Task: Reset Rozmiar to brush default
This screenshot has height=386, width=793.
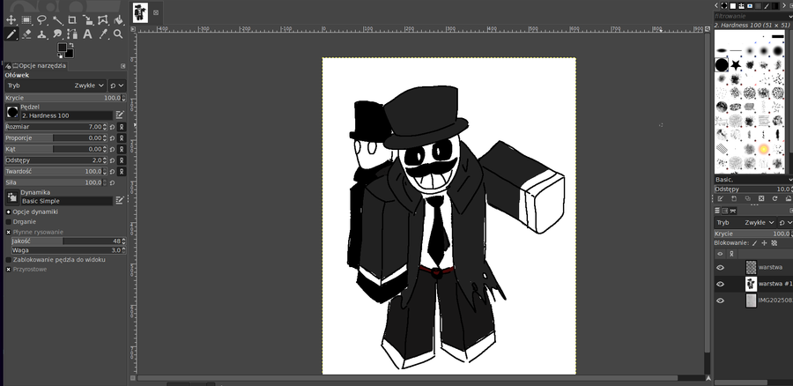Action: click(x=112, y=127)
